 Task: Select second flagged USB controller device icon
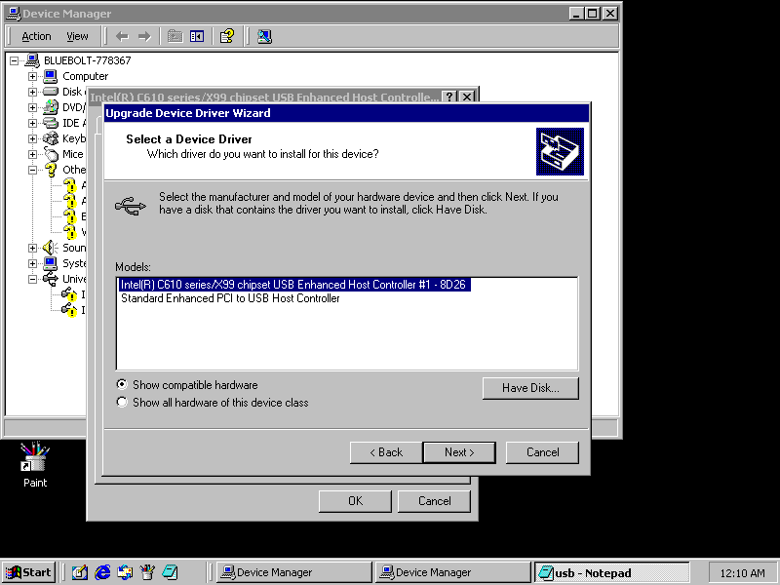[69, 310]
